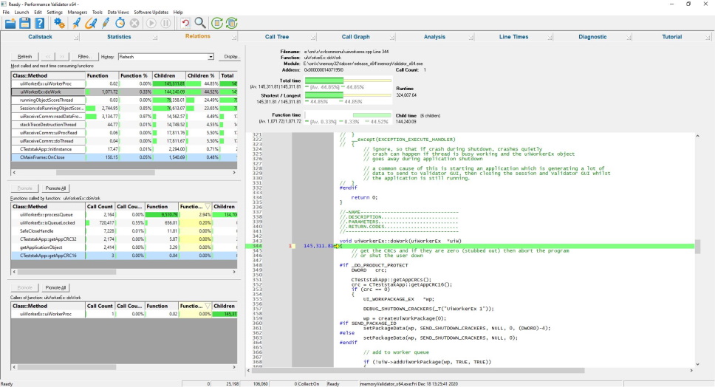
Task: Open the File menu
Action: (6, 13)
